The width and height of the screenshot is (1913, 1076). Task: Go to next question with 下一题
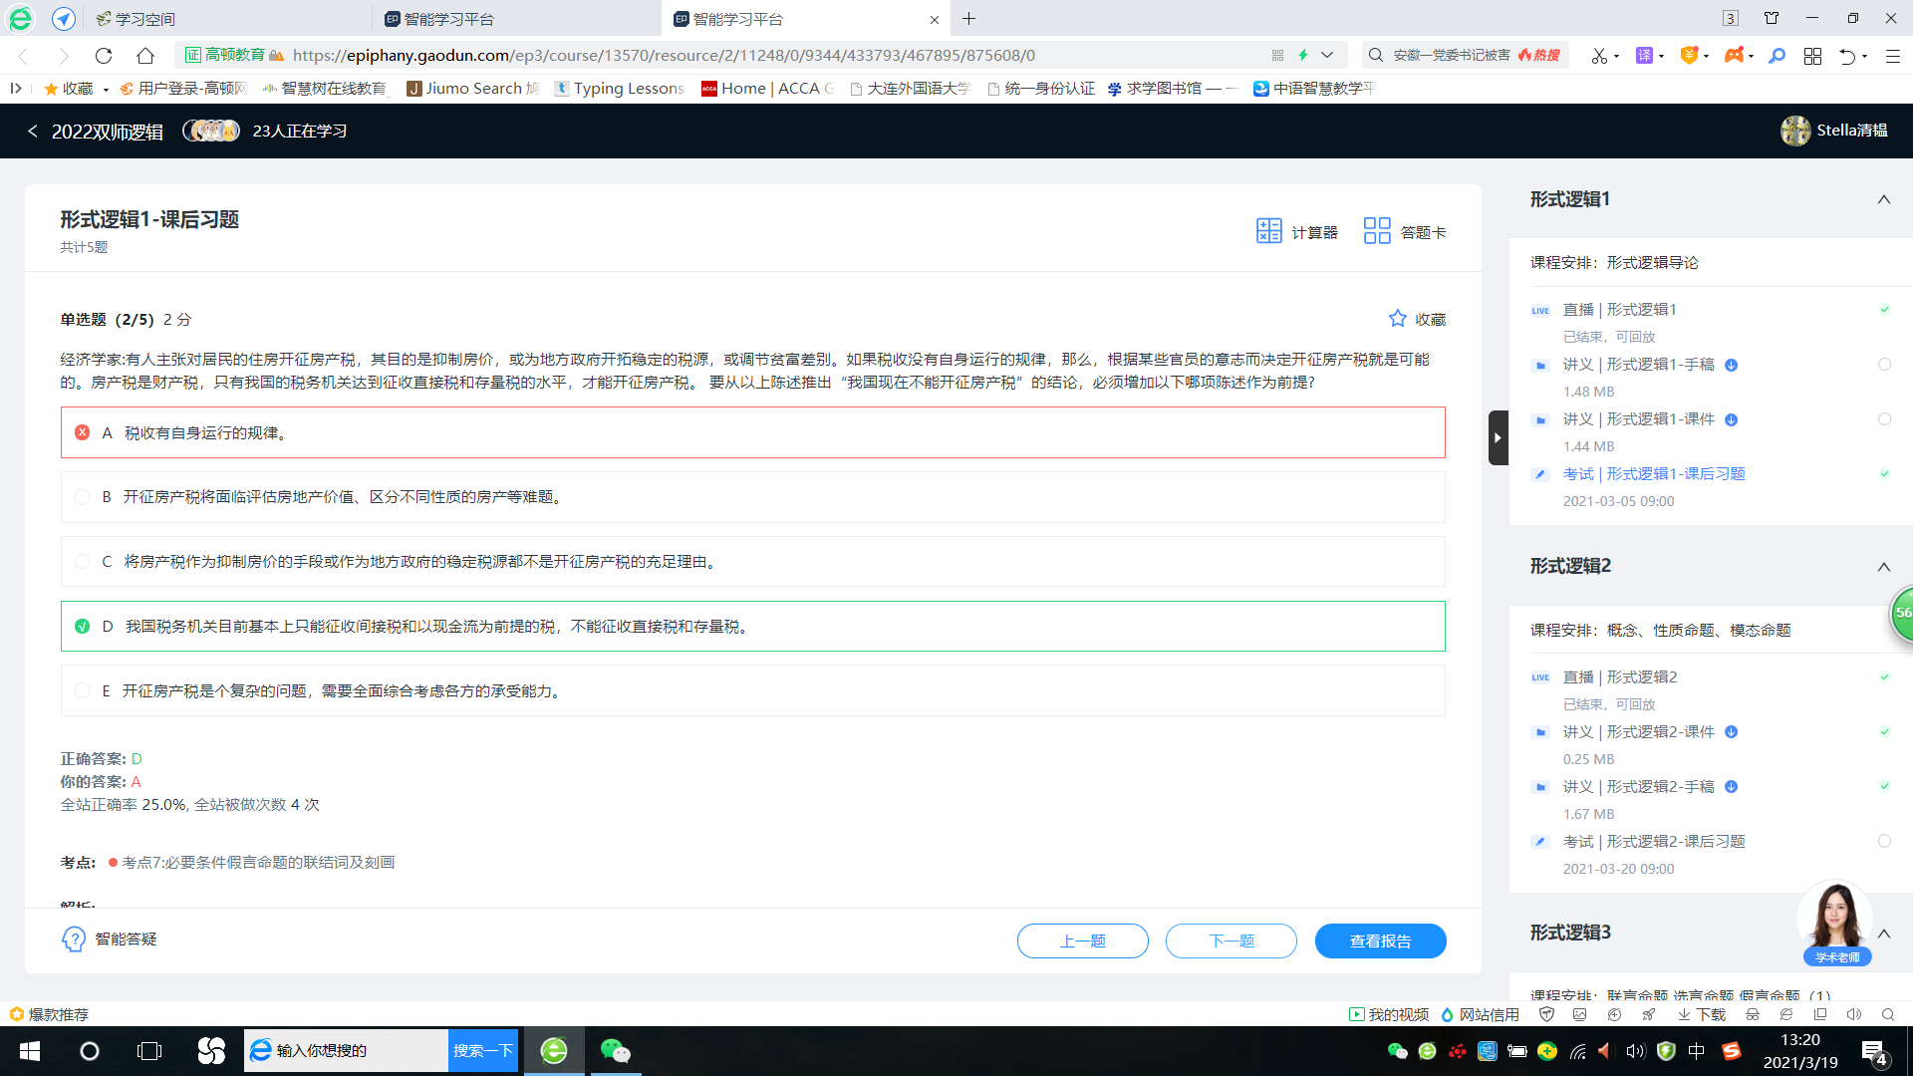[1230, 941]
